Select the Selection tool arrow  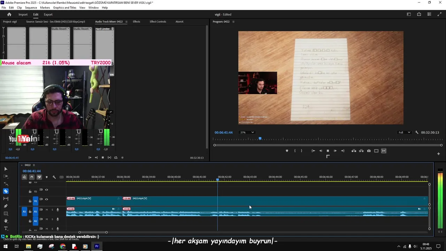[x=6, y=169]
